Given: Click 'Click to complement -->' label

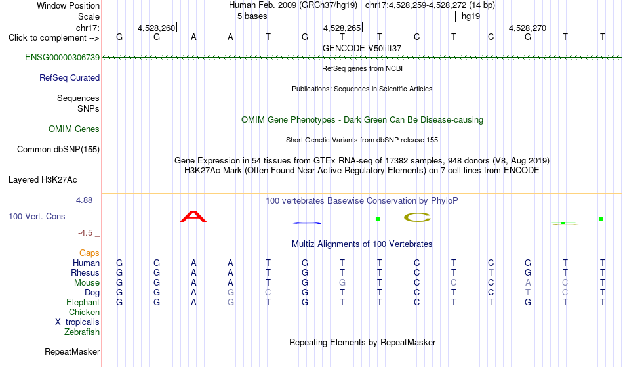Looking at the screenshot, I should click(54, 38).
